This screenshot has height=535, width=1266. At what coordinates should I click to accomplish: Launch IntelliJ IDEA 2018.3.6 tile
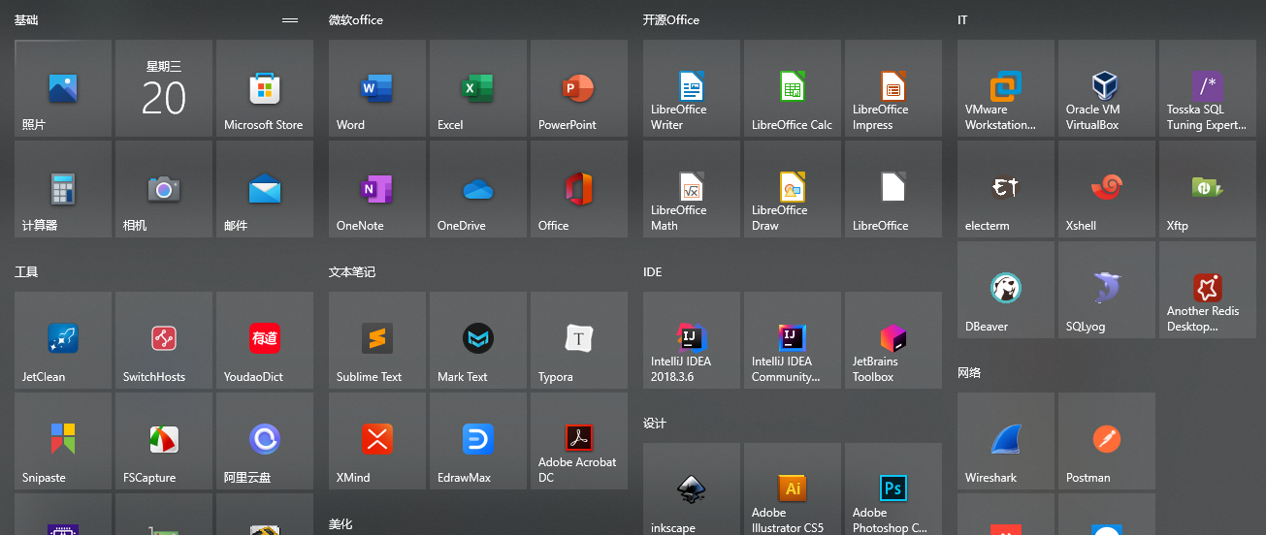(x=692, y=340)
